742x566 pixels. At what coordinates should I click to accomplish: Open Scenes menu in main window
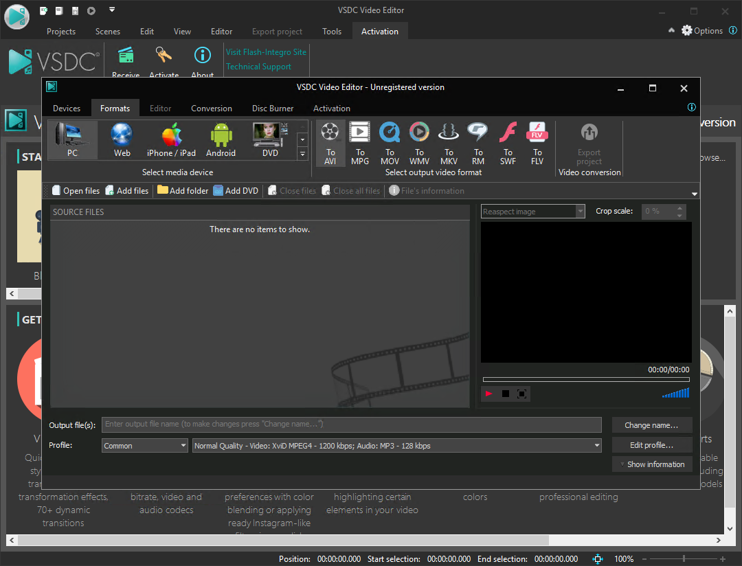(108, 32)
